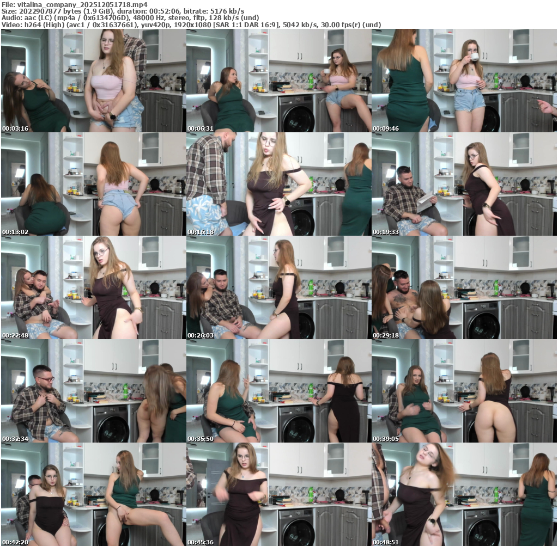558x546 pixels.
Task: Click the thumbnail labeled 00:42:20
Action: click(x=93, y=494)
